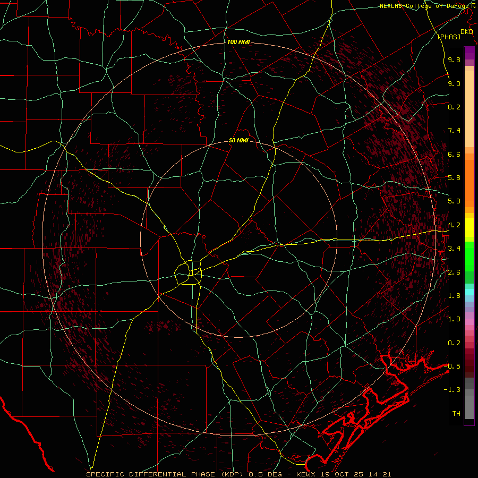Pick the gray color bar segment at the bottom
Screen dimensions: 478x478
(x=469, y=407)
